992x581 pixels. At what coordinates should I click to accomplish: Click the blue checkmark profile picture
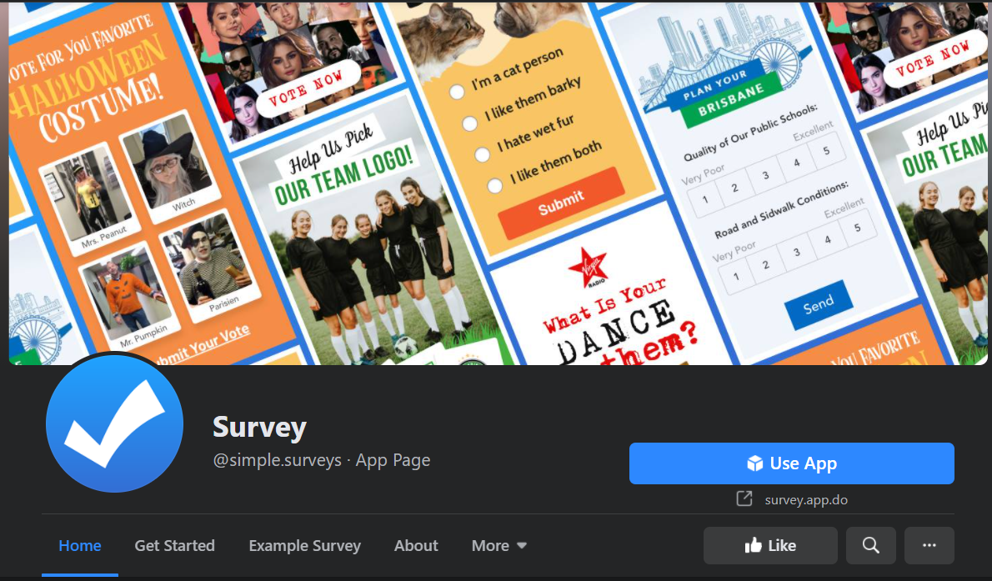pyautogui.click(x=114, y=423)
